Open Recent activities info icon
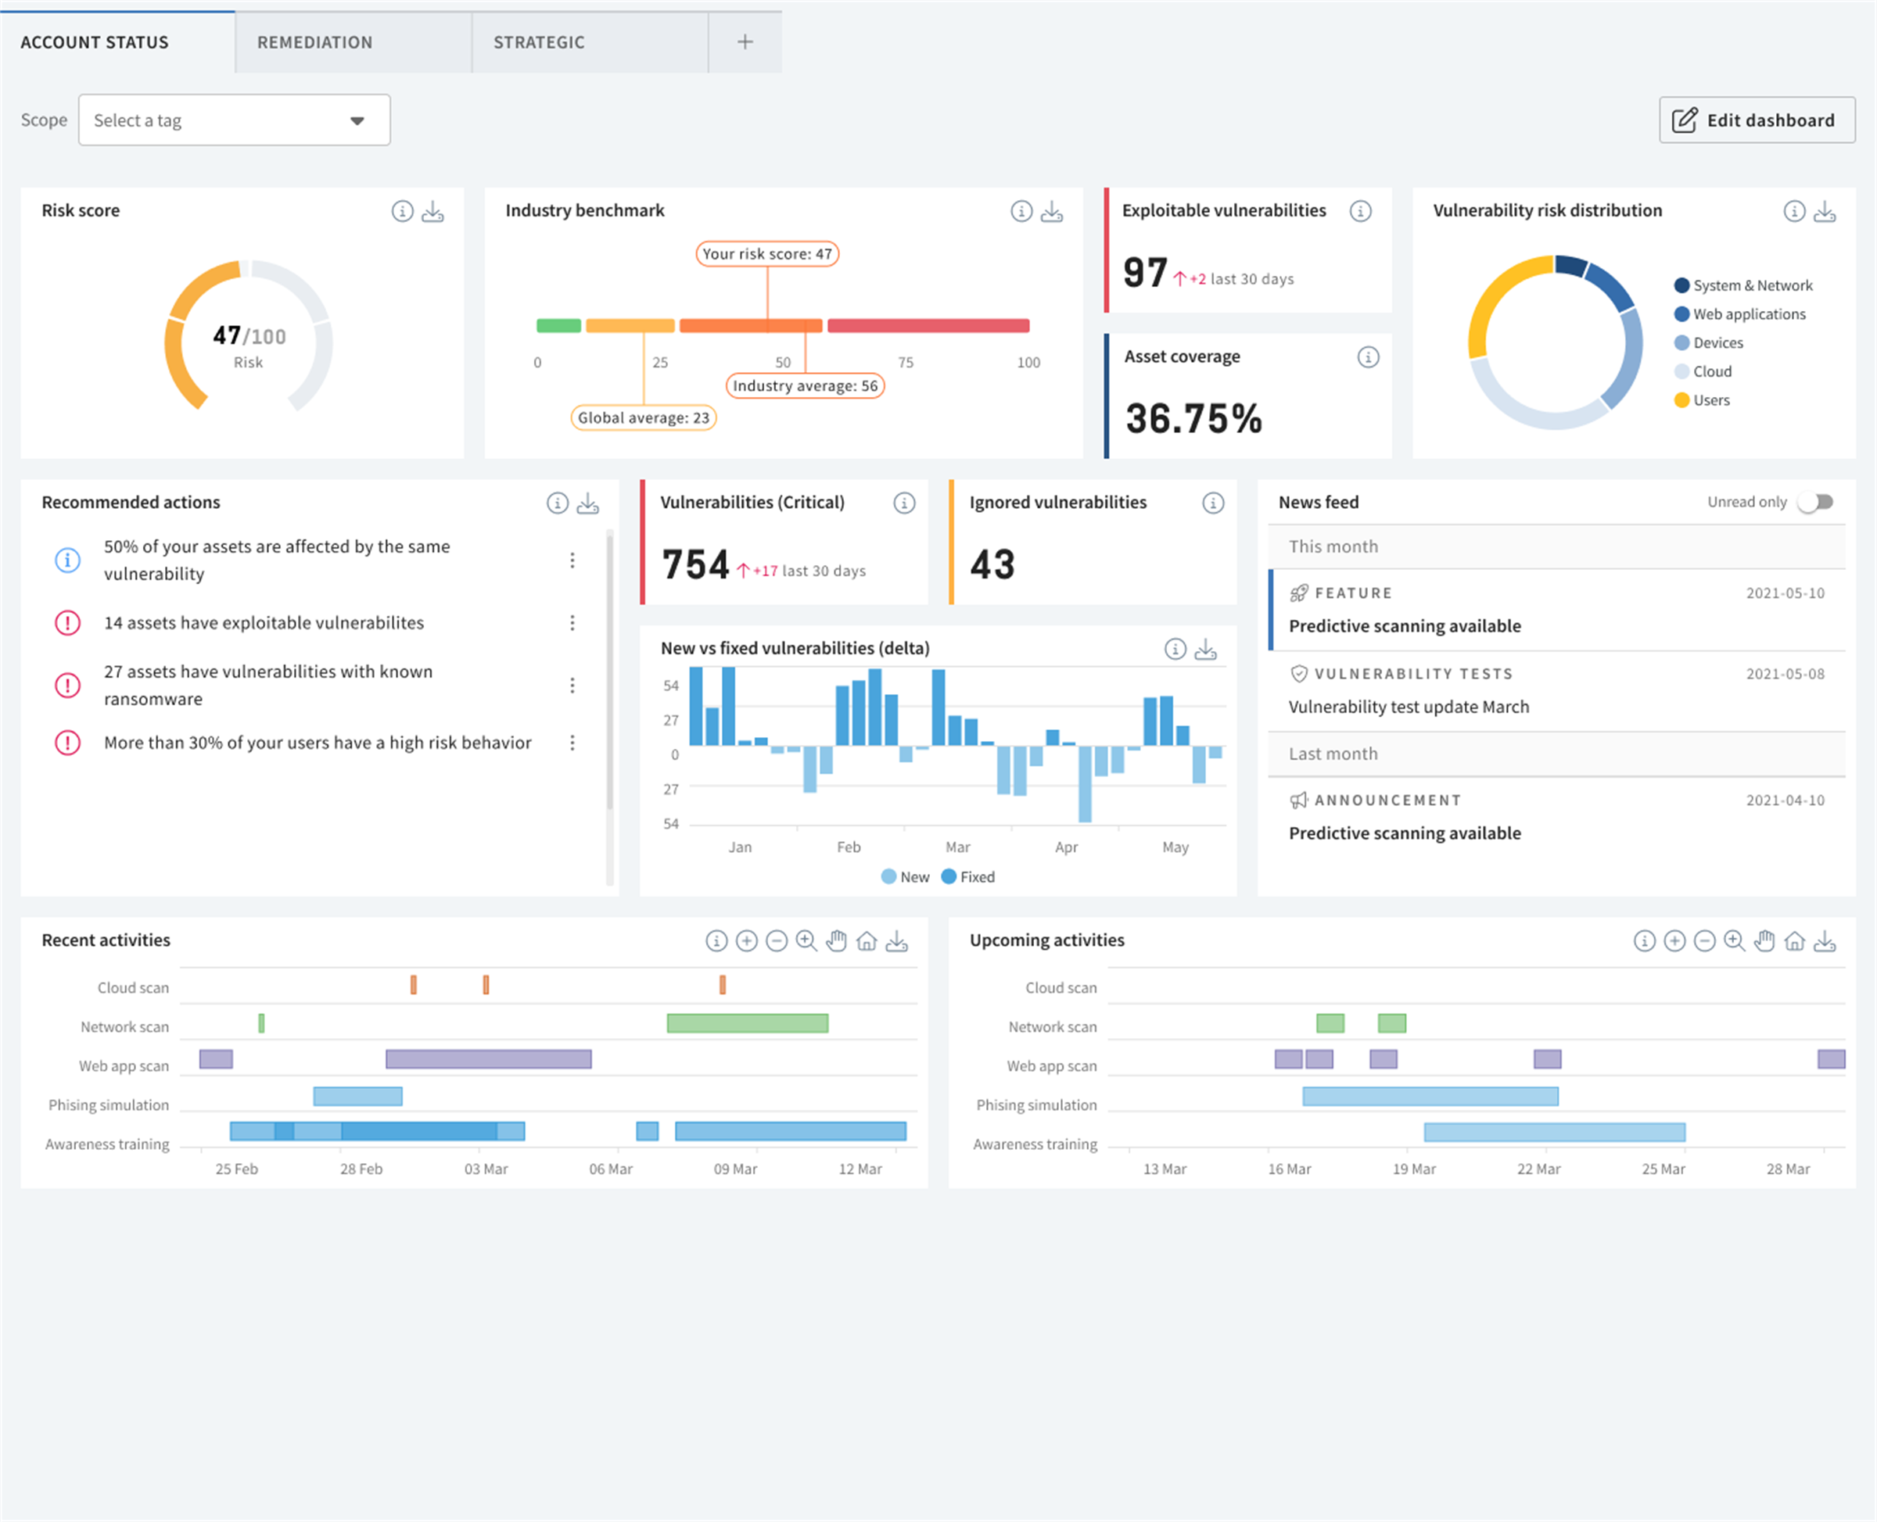Viewport: 1877px width, 1522px height. (716, 942)
